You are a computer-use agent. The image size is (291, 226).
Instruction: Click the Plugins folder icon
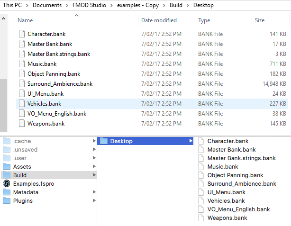tap(7, 201)
